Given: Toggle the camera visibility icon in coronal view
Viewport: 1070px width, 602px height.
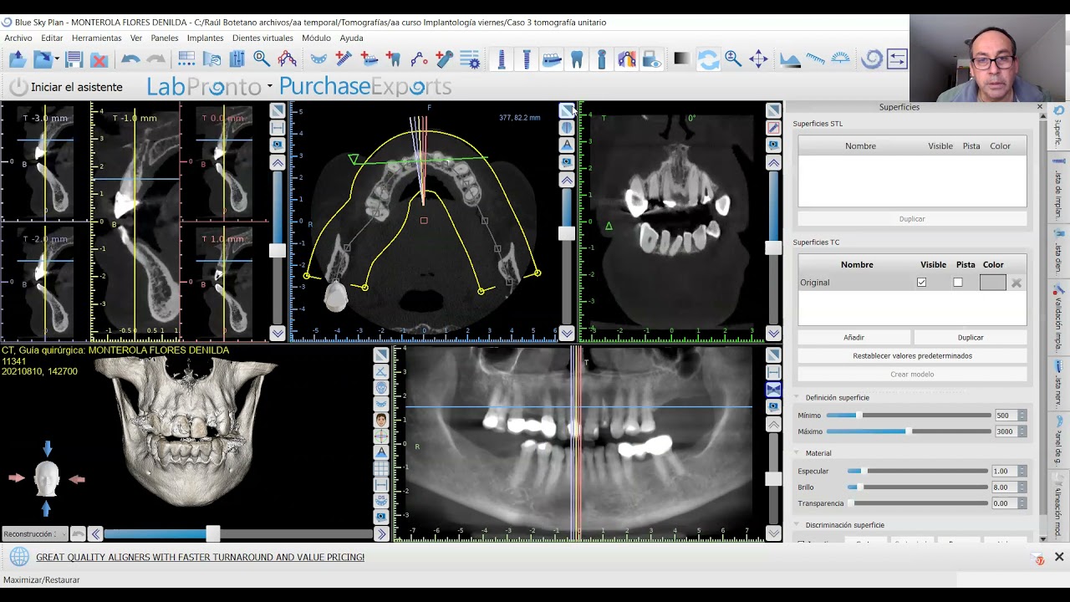Looking at the screenshot, I should [773, 145].
